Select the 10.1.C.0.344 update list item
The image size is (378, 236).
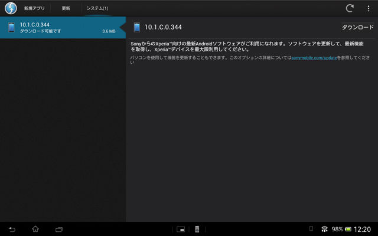[63, 28]
